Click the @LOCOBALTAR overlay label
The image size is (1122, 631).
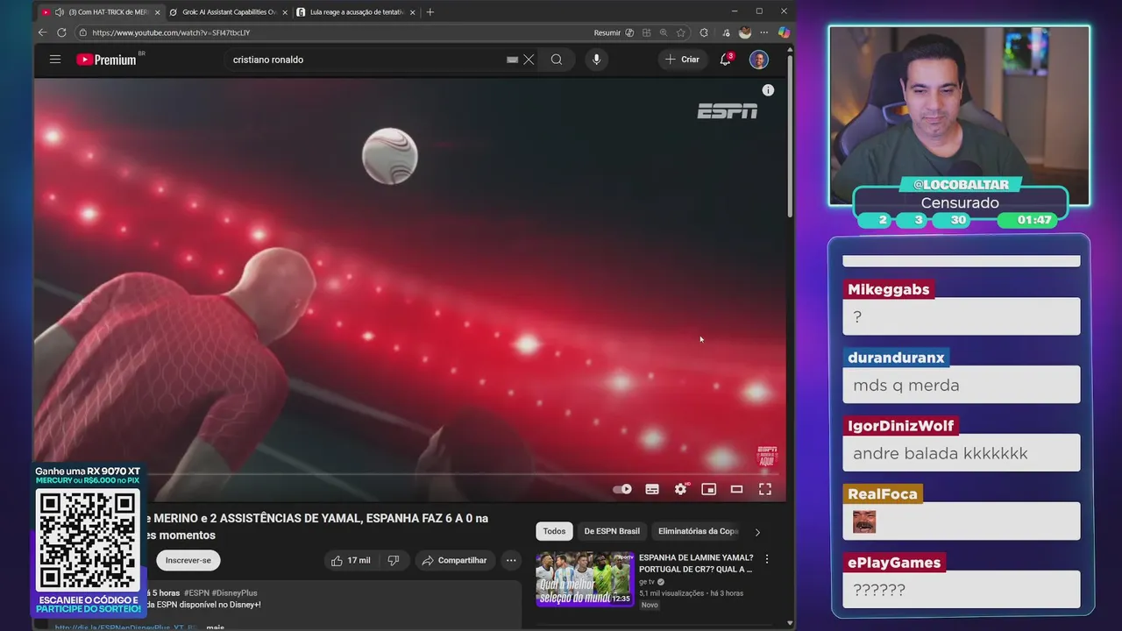click(x=962, y=185)
